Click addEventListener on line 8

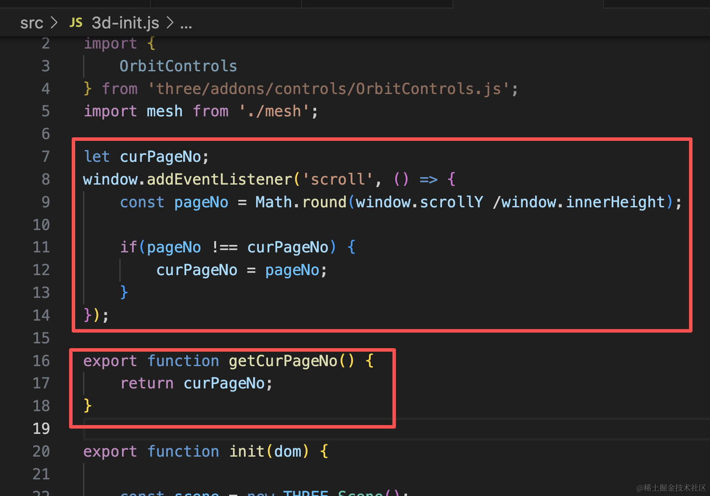219,179
